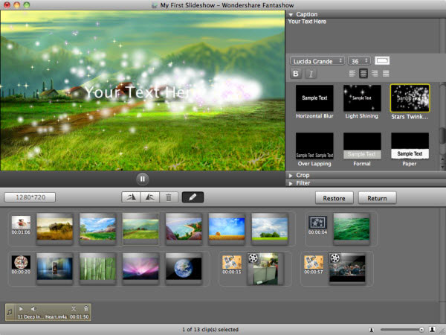Select the Light Shining caption style

click(362, 98)
